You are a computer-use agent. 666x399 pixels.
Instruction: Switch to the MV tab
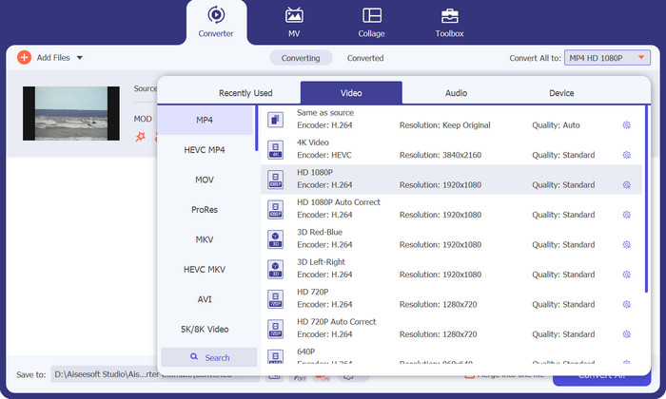(x=294, y=22)
